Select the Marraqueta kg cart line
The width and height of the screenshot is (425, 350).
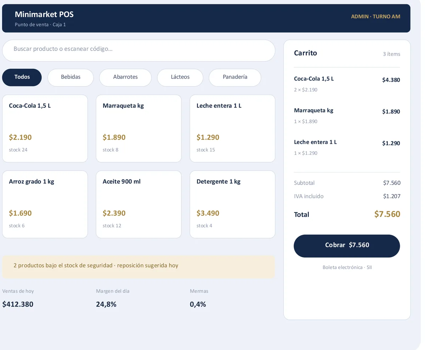click(x=347, y=115)
